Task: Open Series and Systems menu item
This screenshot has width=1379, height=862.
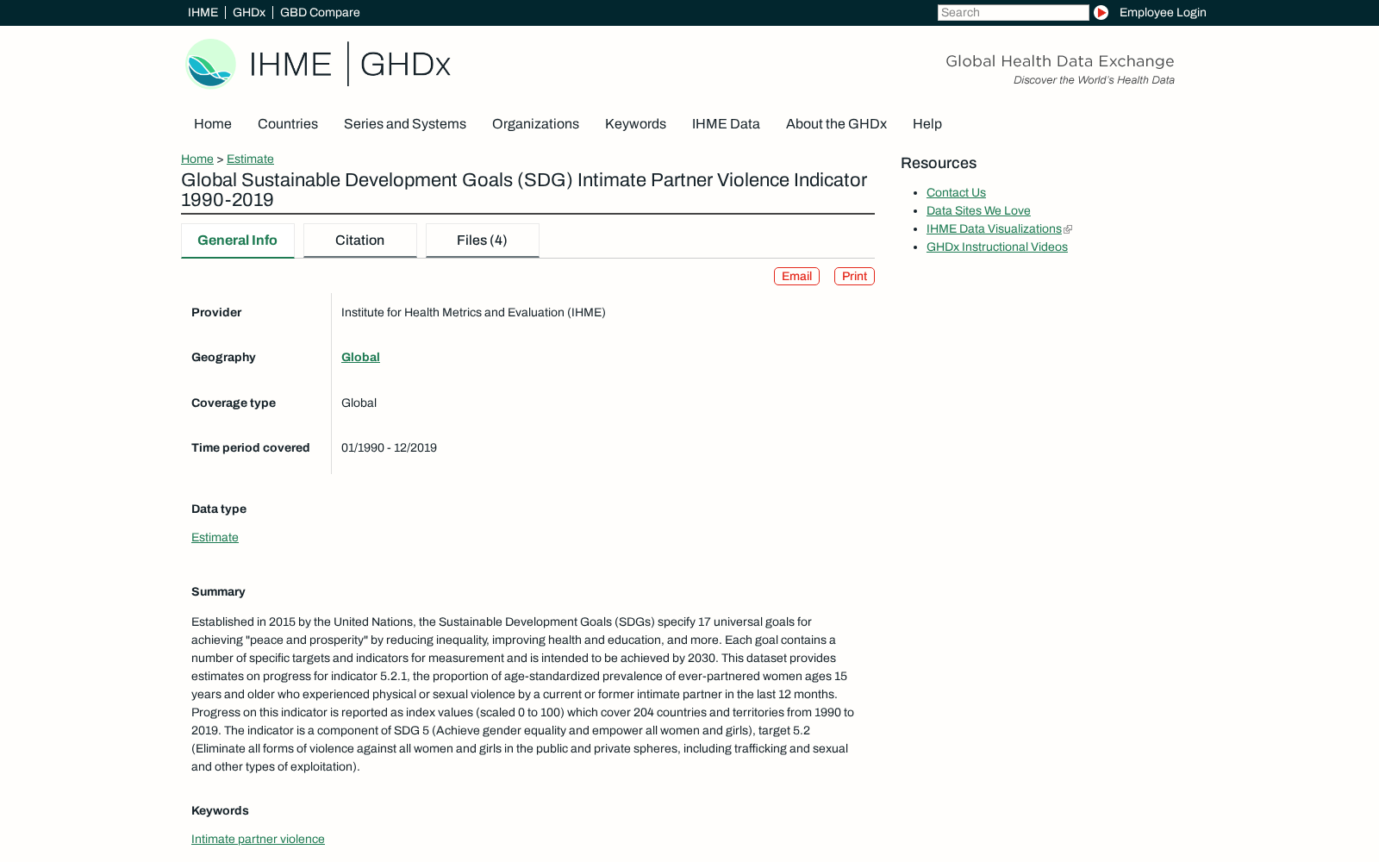Action: (405, 124)
